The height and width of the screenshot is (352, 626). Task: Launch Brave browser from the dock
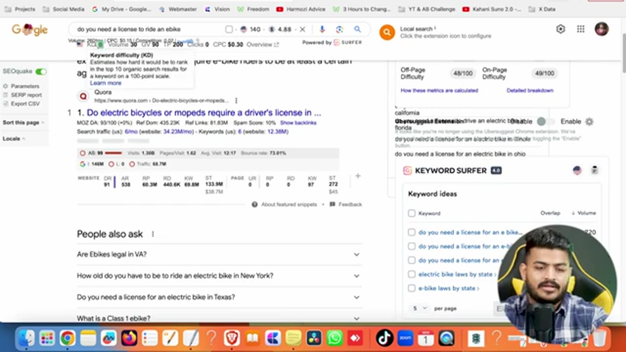coord(232,338)
